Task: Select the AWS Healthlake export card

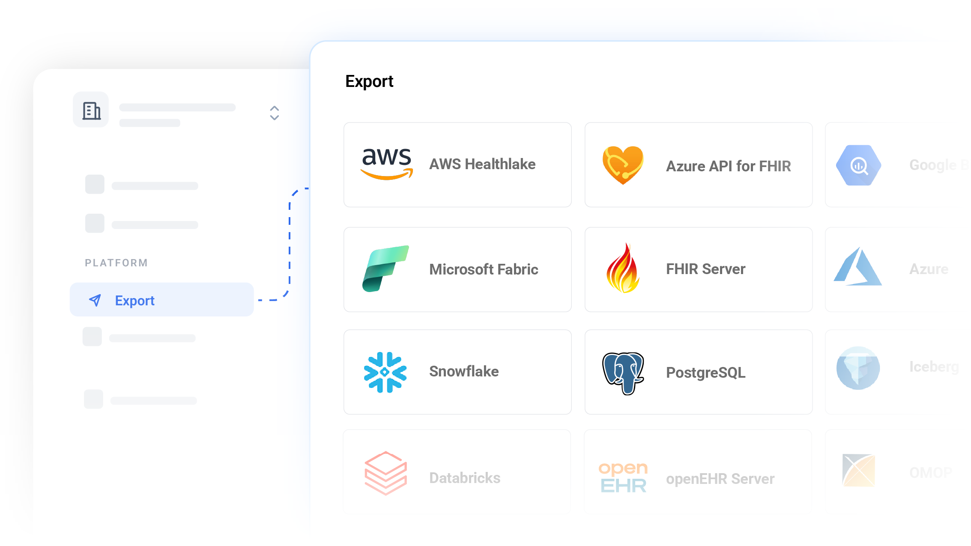Action: click(x=457, y=165)
